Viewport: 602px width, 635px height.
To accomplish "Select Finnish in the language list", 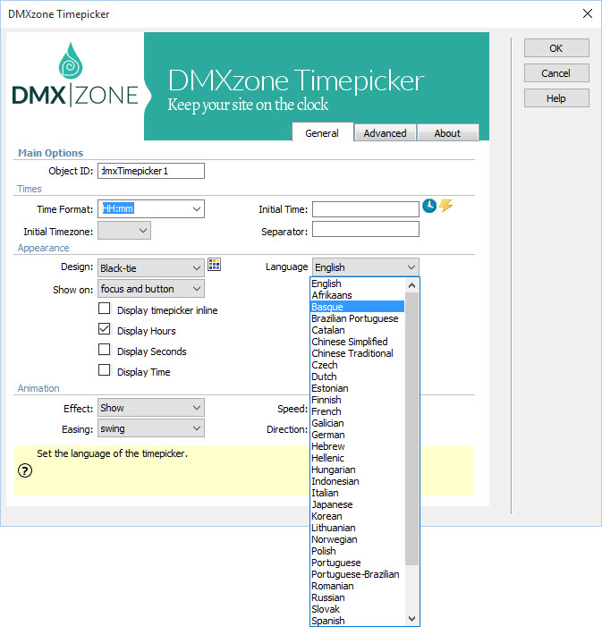I will [x=358, y=400].
